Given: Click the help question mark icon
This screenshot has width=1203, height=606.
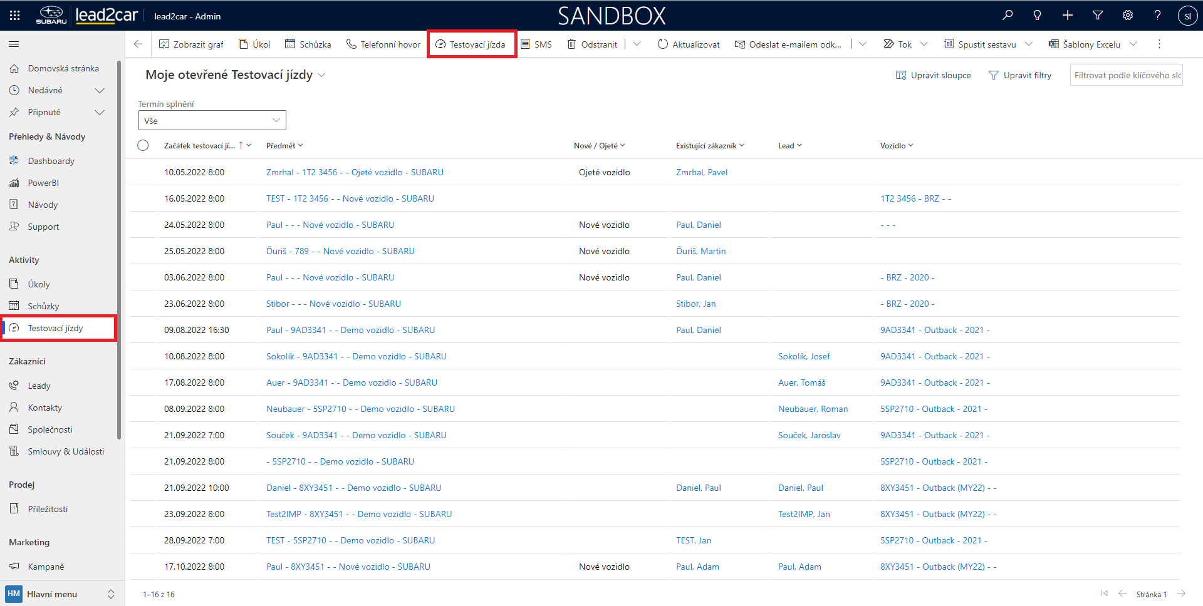Looking at the screenshot, I should tap(1157, 16).
